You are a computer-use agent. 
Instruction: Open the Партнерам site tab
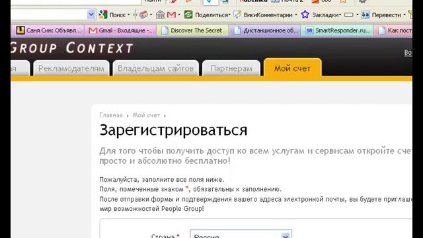pos(231,69)
